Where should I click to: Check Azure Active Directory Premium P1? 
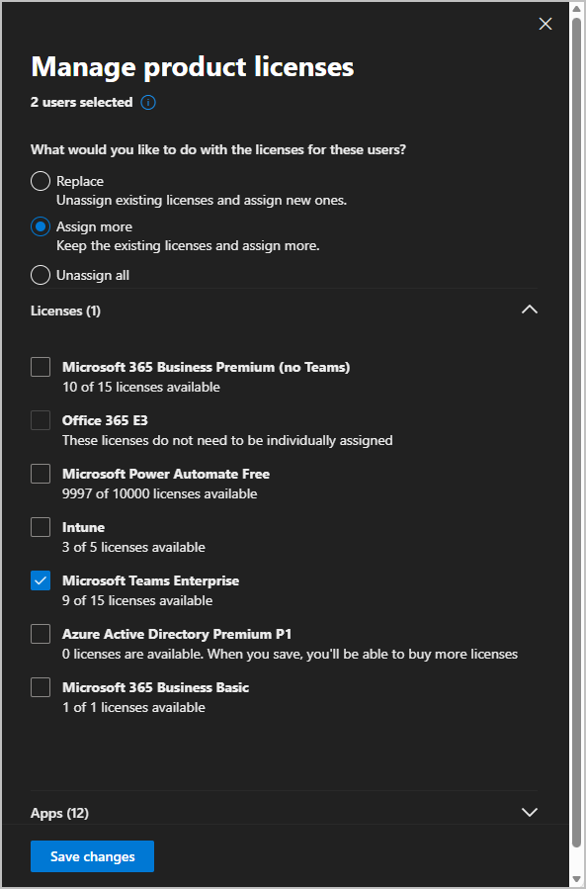pos(40,634)
